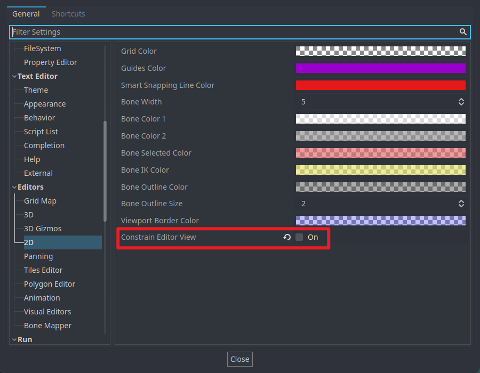Expand the Run section
This screenshot has height=373, width=480.
click(x=14, y=339)
